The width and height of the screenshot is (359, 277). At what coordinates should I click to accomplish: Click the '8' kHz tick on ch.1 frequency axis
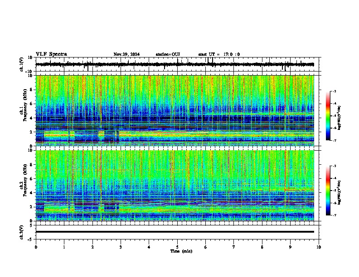[32, 90]
